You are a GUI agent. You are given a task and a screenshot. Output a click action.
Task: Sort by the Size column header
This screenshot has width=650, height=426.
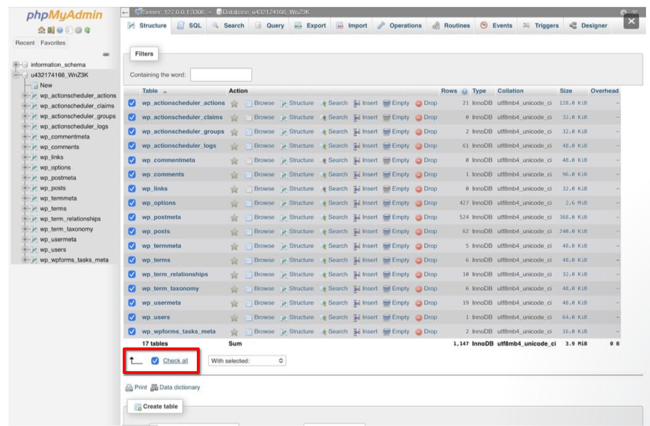(x=566, y=91)
